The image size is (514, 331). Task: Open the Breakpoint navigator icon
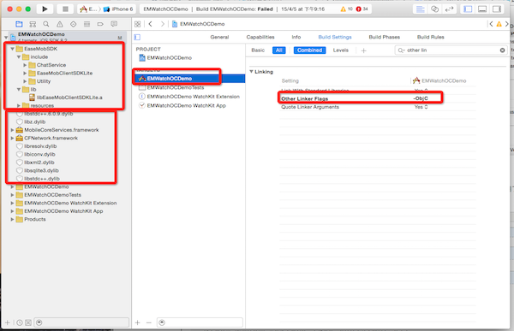point(100,24)
